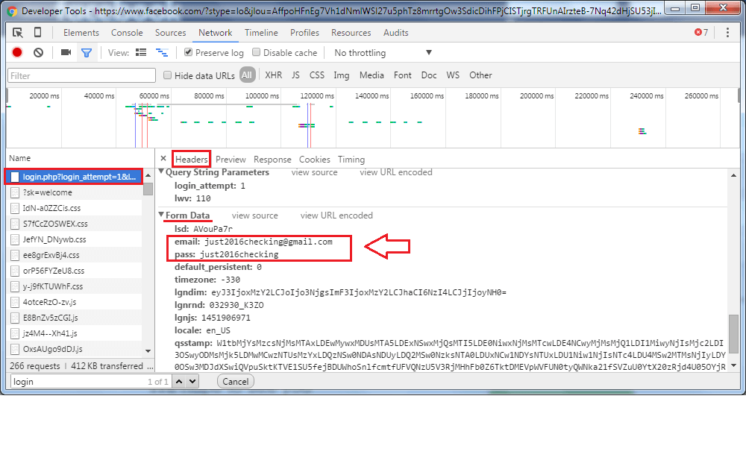Toggle device mode phone icon
This screenshot has height=472, width=746.
coord(37,32)
